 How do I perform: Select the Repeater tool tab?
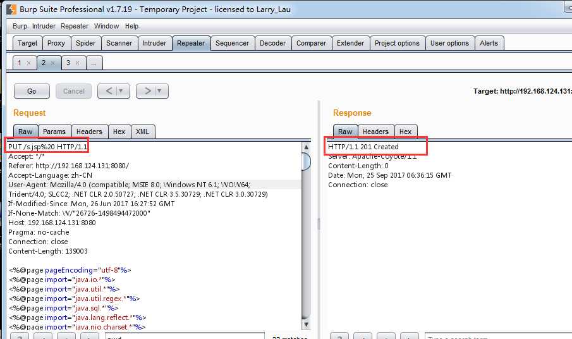(191, 43)
